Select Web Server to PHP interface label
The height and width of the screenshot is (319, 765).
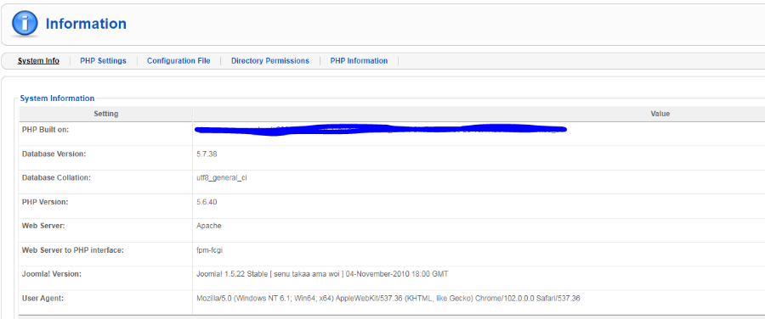(73, 250)
